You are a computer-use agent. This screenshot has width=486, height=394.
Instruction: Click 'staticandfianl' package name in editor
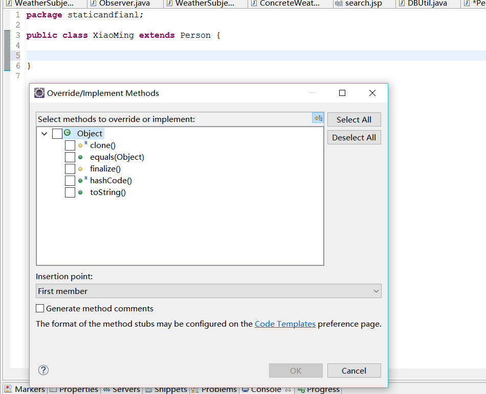[x=103, y=15]
